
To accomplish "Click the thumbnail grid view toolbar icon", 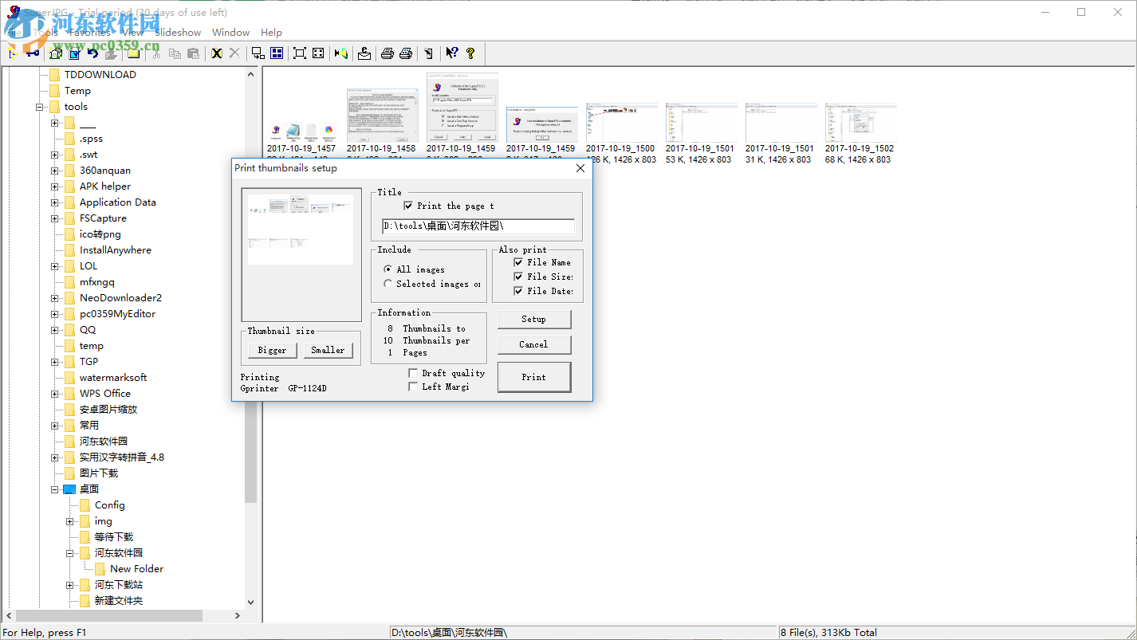I will (277, 53).
